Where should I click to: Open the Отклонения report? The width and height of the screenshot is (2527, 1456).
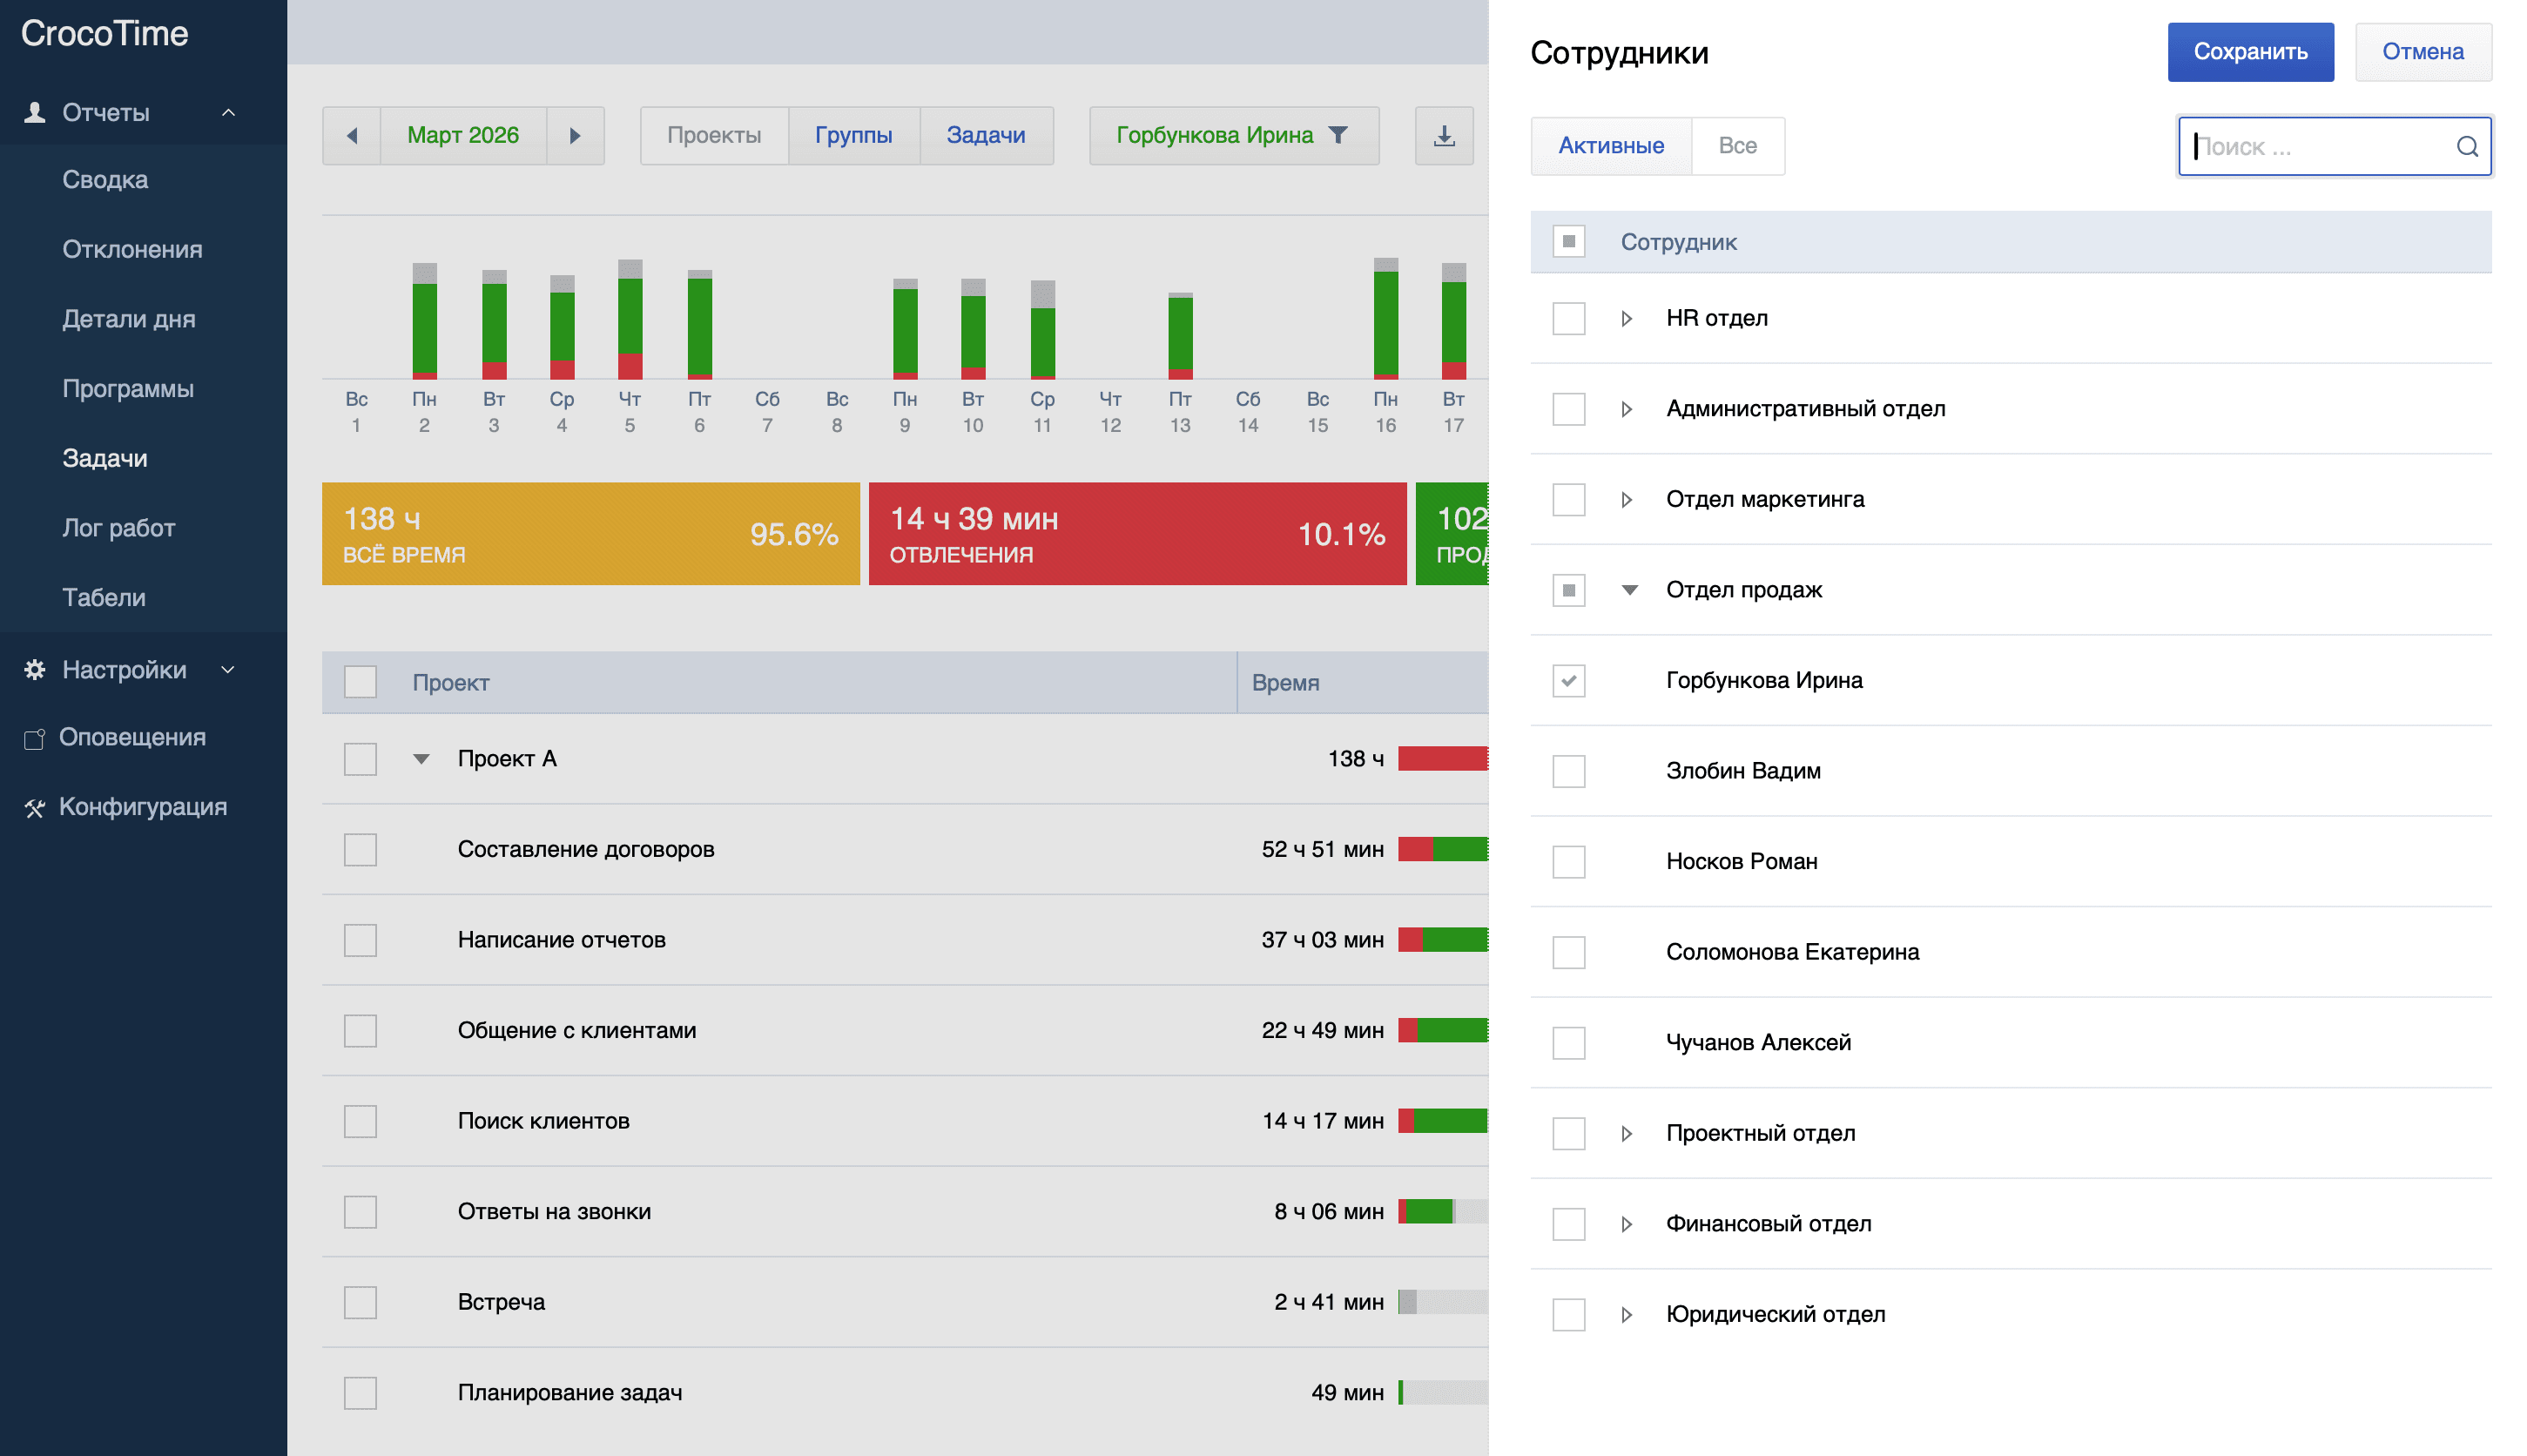132,249
